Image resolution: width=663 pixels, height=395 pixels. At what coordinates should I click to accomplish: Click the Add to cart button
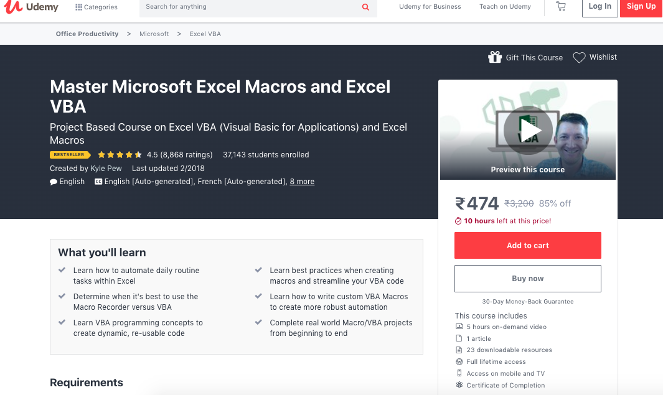tap(528, 246)
